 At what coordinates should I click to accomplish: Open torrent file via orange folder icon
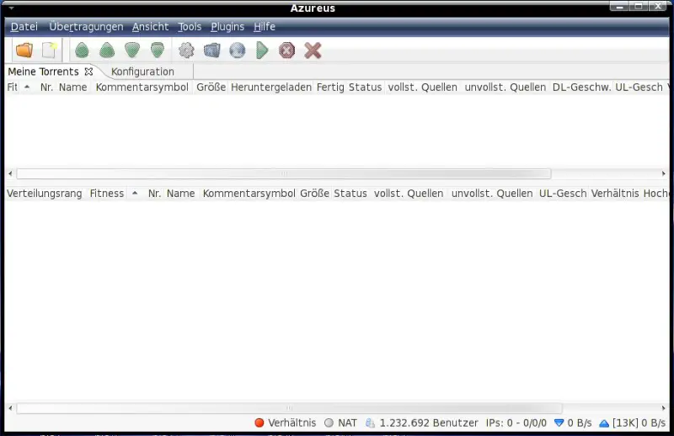point(24,51)
